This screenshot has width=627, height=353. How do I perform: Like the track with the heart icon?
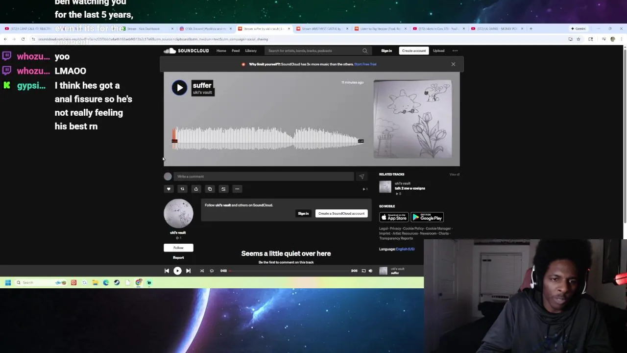pos(169,189)
